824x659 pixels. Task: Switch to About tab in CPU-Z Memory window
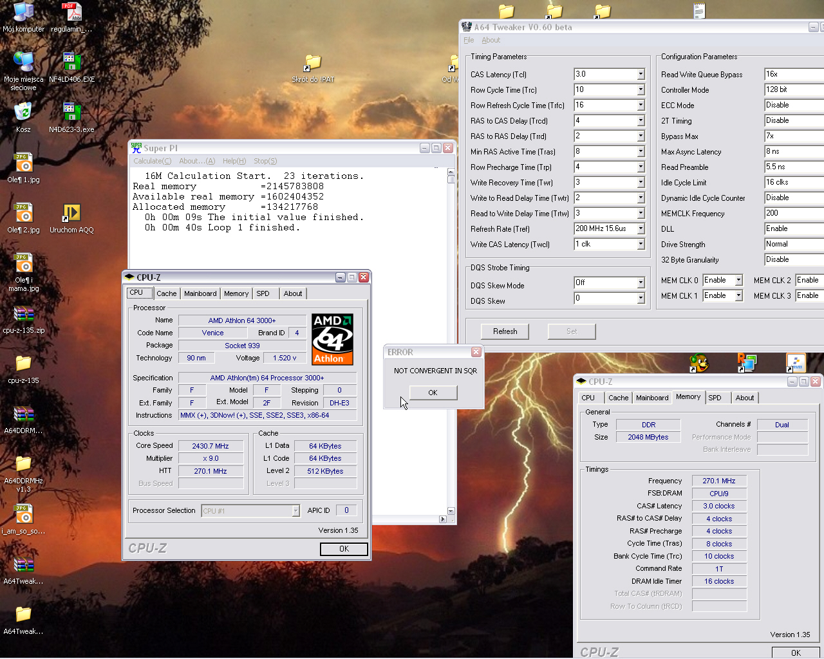coord(745,398)
